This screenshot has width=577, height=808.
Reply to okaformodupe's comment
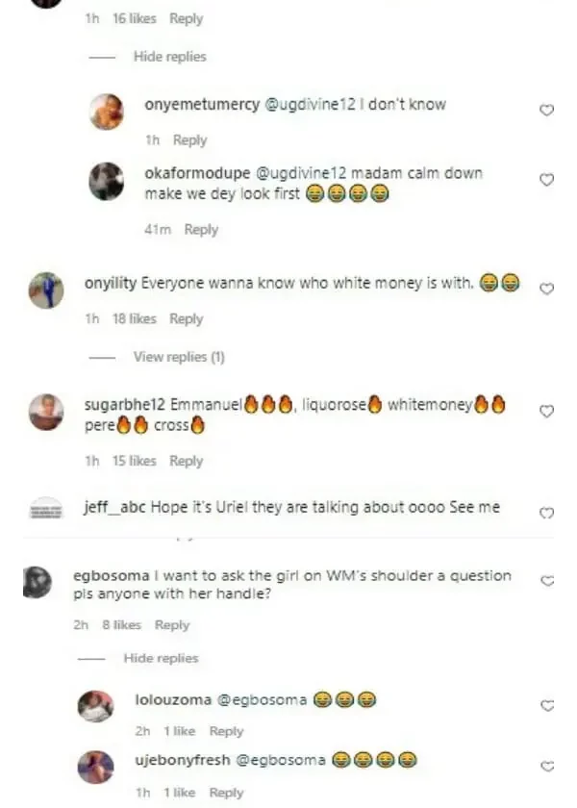(201, 229)
